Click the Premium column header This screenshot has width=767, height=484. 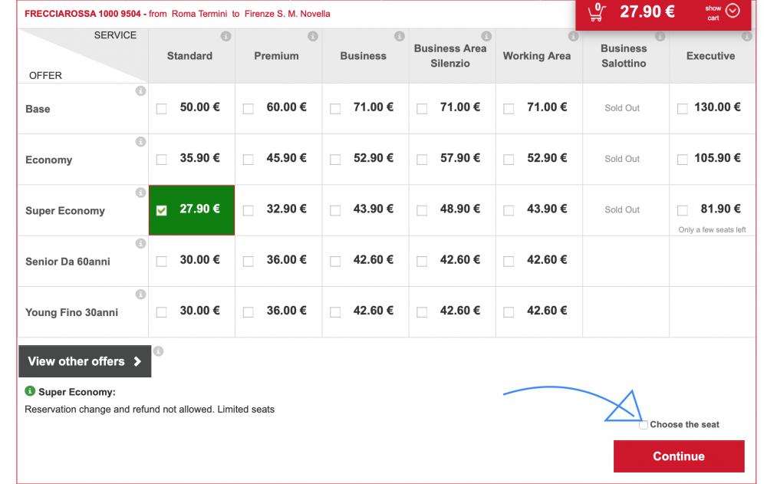[276, 56]
